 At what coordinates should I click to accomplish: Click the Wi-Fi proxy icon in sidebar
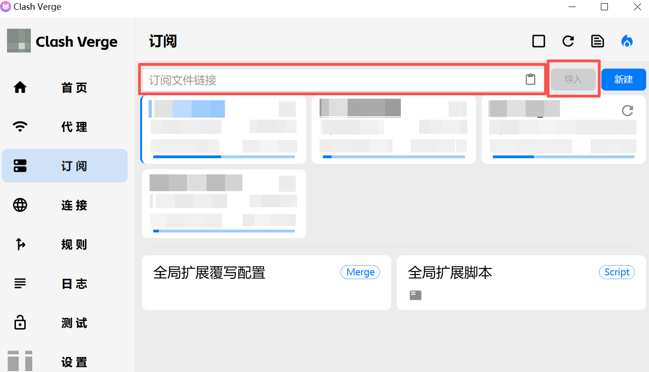(x=20, y=126)
